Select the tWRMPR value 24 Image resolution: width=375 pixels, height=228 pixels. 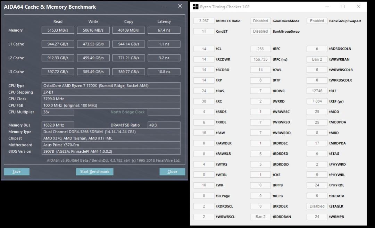[317, 217]
